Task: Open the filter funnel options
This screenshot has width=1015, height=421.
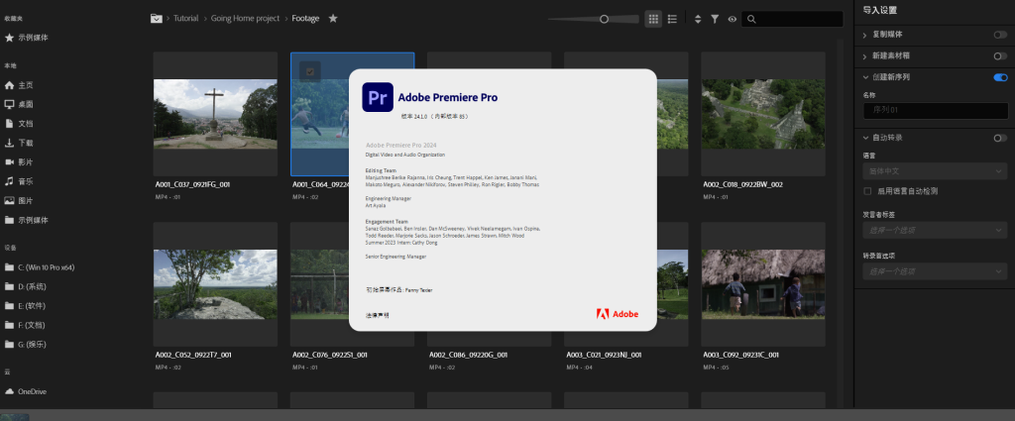Action: [x=715, y=20]
